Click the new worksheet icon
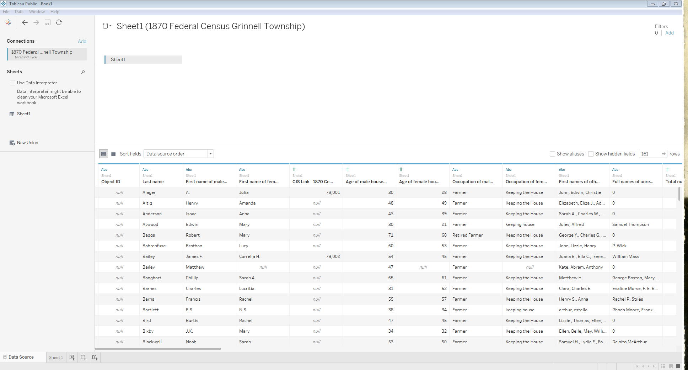This screenshot has height=370, width=688. (x=72, y=358)
